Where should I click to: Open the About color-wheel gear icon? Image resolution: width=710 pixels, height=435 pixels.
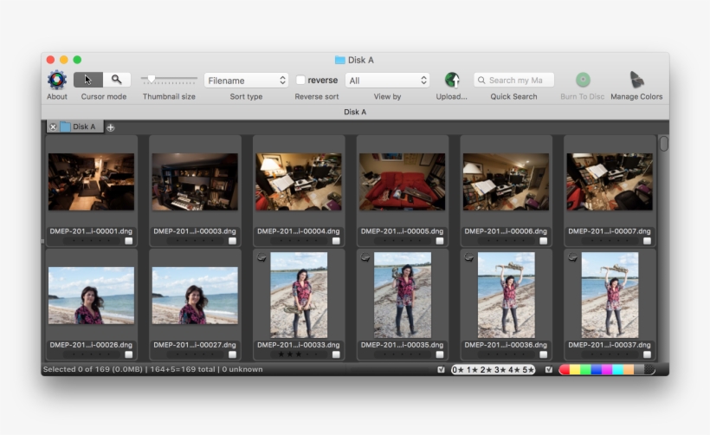point(57,80)
